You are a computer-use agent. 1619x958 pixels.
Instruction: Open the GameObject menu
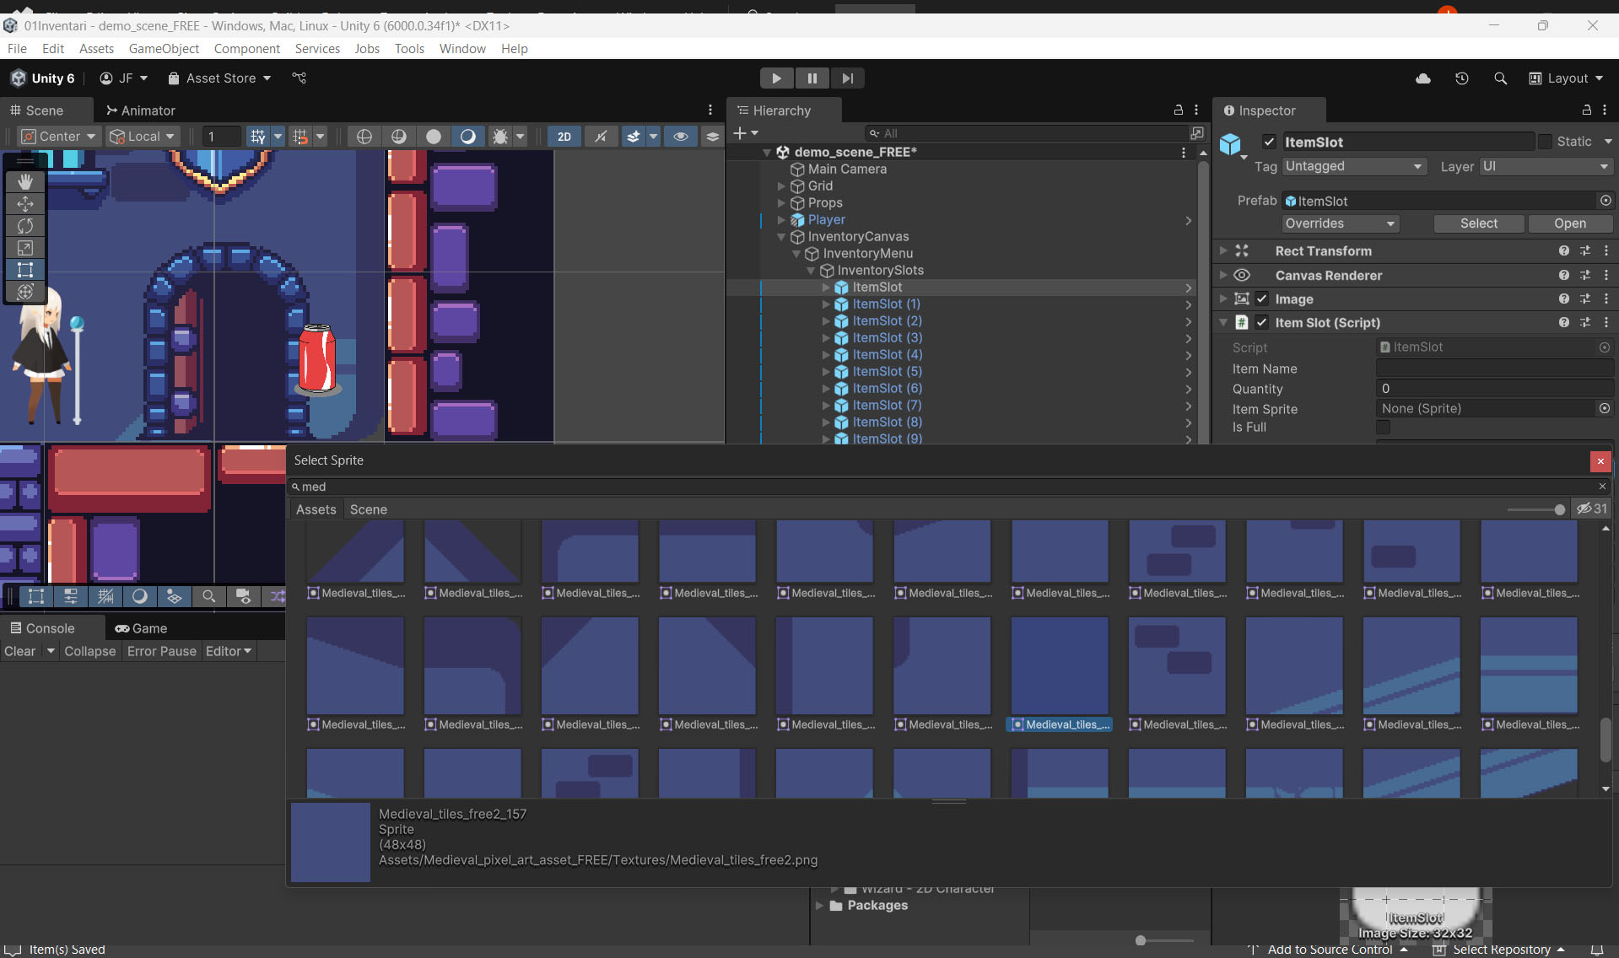[164, 49]
